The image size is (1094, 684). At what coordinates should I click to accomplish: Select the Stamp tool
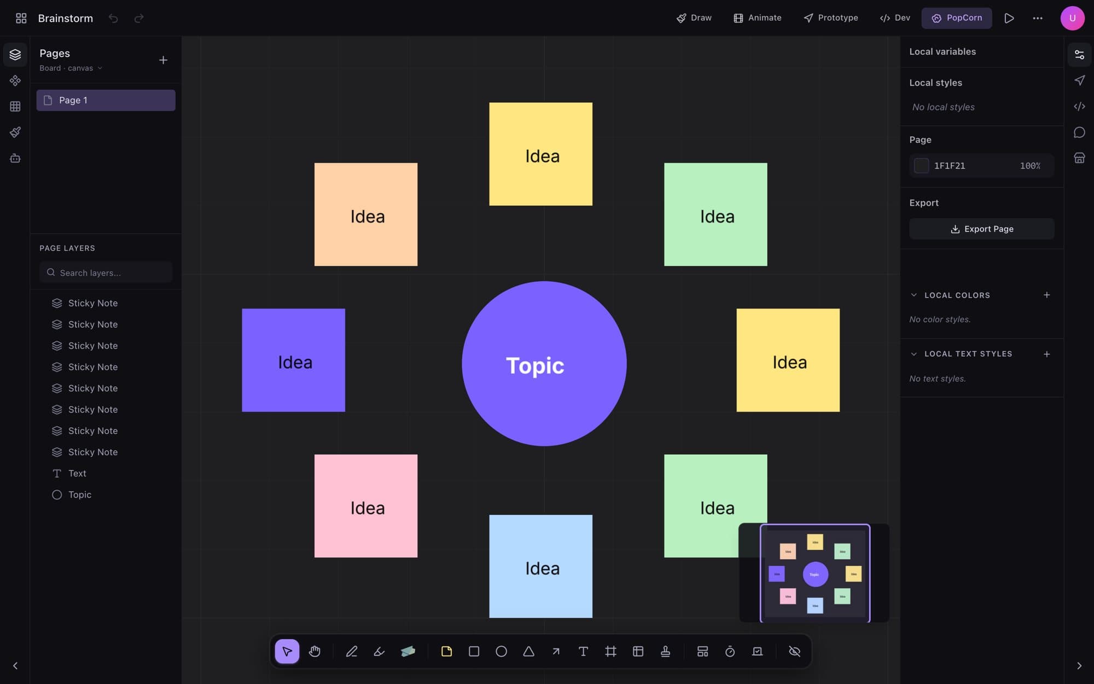[666, 651]
